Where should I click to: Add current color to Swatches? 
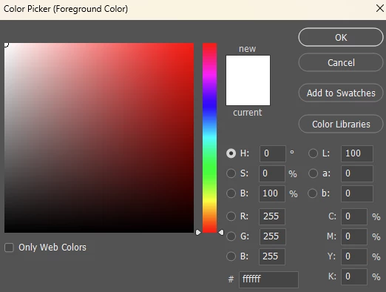tap(341, 93)
